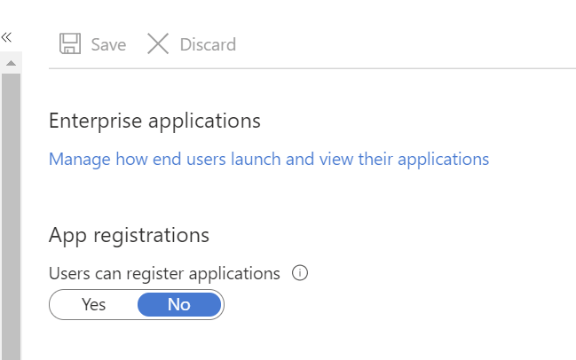Image resolution: width=576 pixels, height=360 pixels.
Task: Click the gray vertical scrollbar thumb
Action: point(11,213)
